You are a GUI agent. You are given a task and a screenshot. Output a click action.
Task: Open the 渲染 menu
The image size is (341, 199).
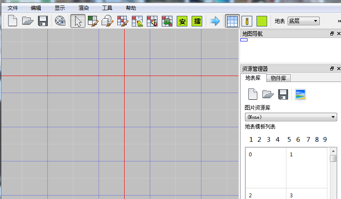84,8
